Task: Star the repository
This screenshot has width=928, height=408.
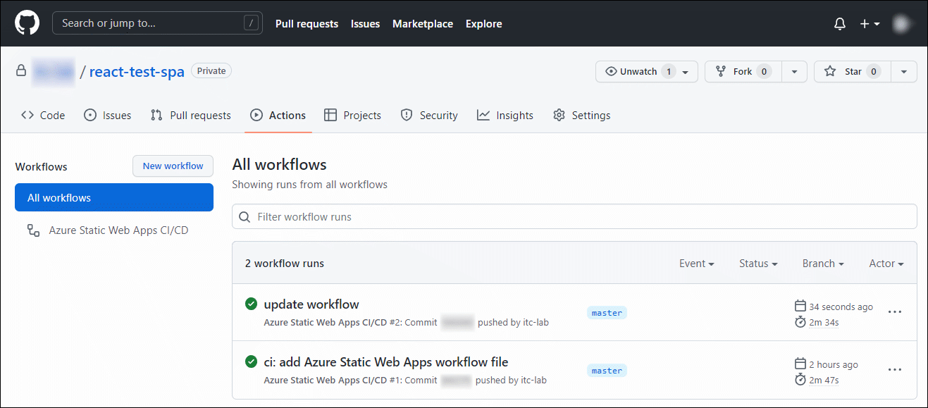Action: (x=853, y=71)
